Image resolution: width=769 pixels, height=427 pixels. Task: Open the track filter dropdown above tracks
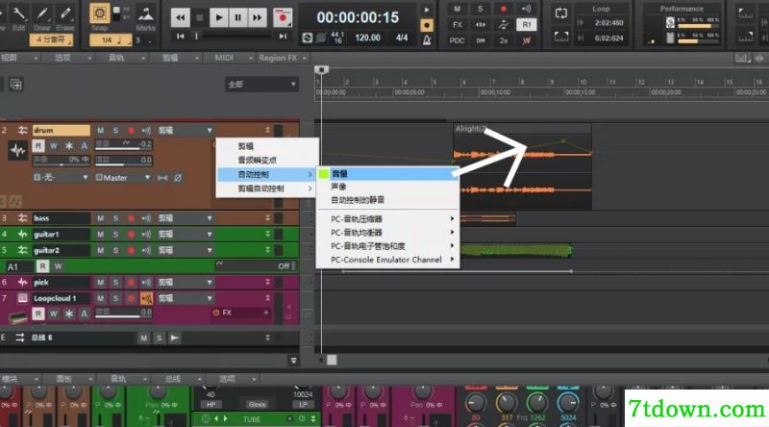(261, 85)
